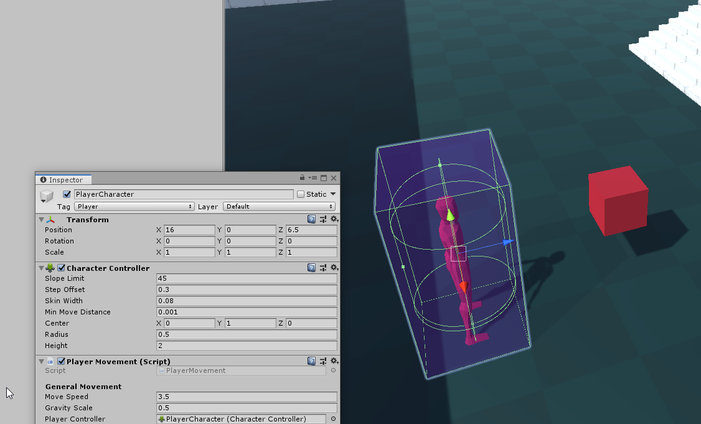Maximize the Inspector panel window
This screenshot has height=424, width=701.
[x=324, y=178]
